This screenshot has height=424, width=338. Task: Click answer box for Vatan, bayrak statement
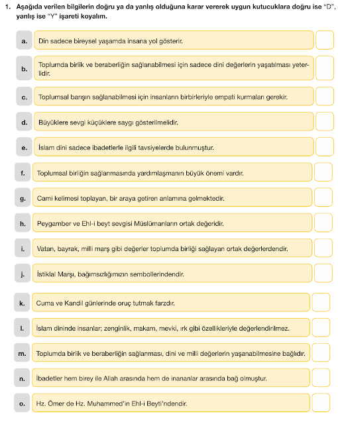pyautogui.click(x=323, y=248)
